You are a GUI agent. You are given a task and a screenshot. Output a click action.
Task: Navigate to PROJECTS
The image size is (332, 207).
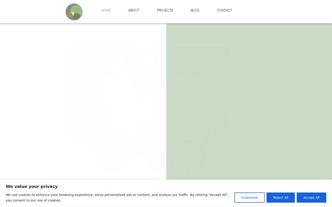[165, 10]
